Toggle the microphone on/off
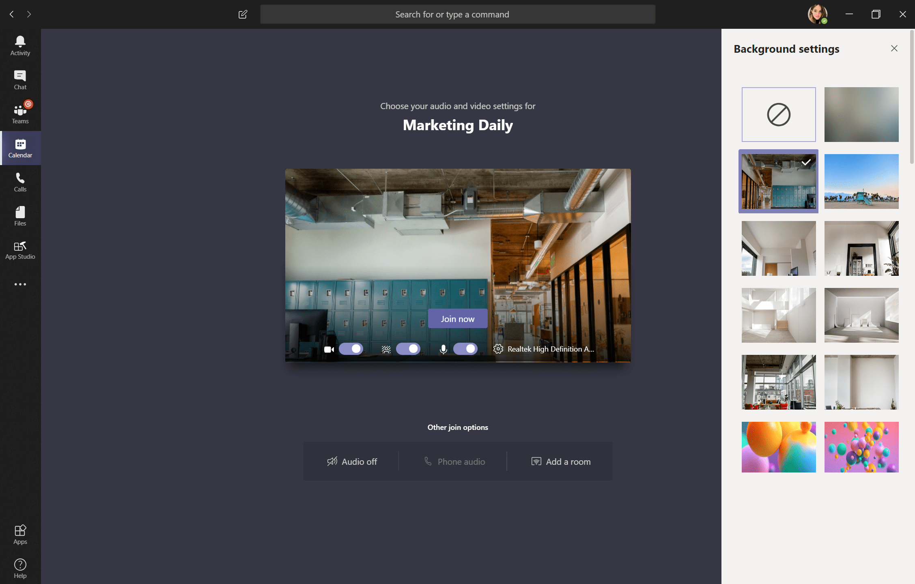915x584 pixels. [x=465, y=349]
